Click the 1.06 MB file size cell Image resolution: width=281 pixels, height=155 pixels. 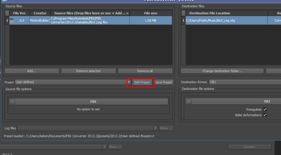coord(151,20)
